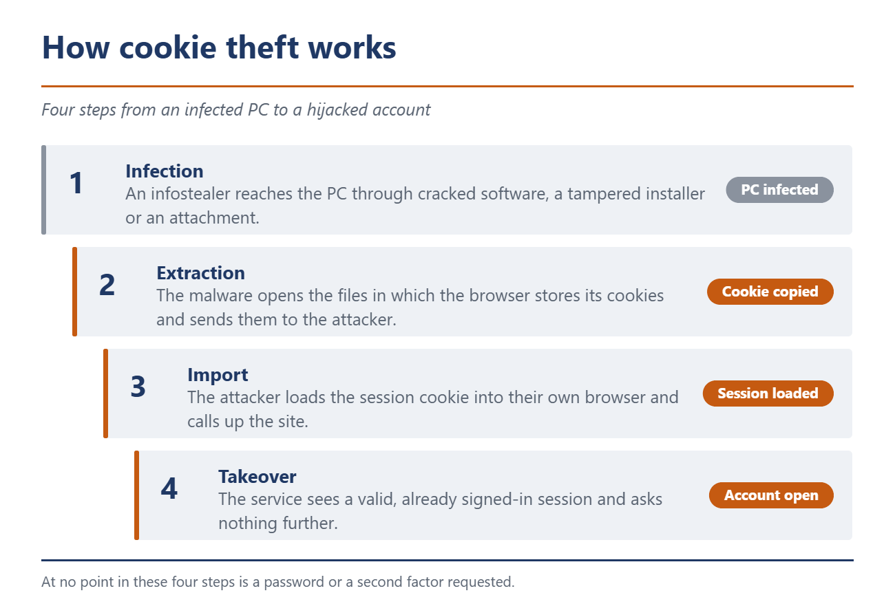Select the large number 3
Viewport: 895px width, 604px height.
coord(138,387)
